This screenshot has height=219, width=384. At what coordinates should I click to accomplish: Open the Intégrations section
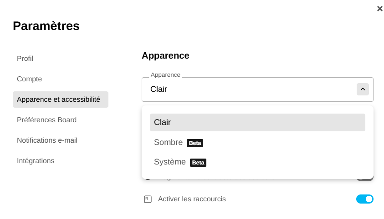(36, 161)
